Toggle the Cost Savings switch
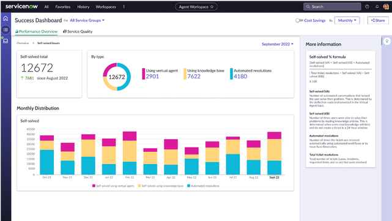 pos(299,21)
